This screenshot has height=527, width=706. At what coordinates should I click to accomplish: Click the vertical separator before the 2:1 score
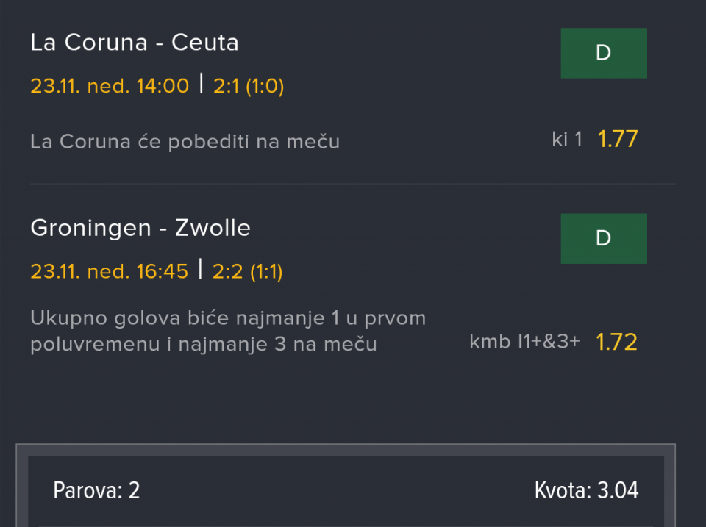click(202, 85)
